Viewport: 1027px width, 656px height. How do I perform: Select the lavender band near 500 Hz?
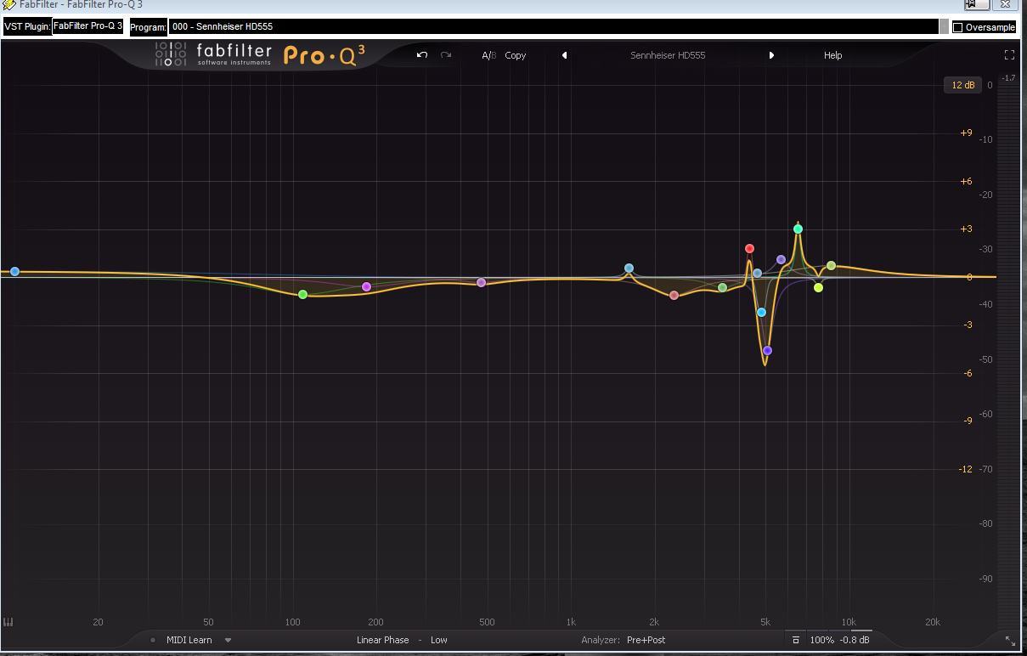pos(481,282)
